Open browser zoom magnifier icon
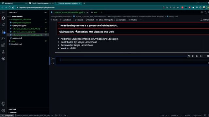Viewport: 209px width, 117px height. (x=170, y=7)
